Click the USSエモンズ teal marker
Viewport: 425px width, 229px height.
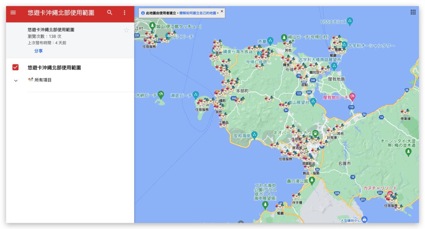coord(350,21)
